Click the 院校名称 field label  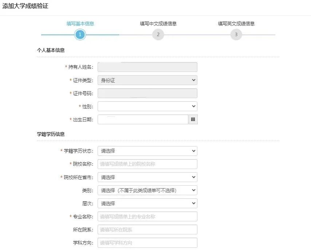pyautogui.click(x=83, y=164)
